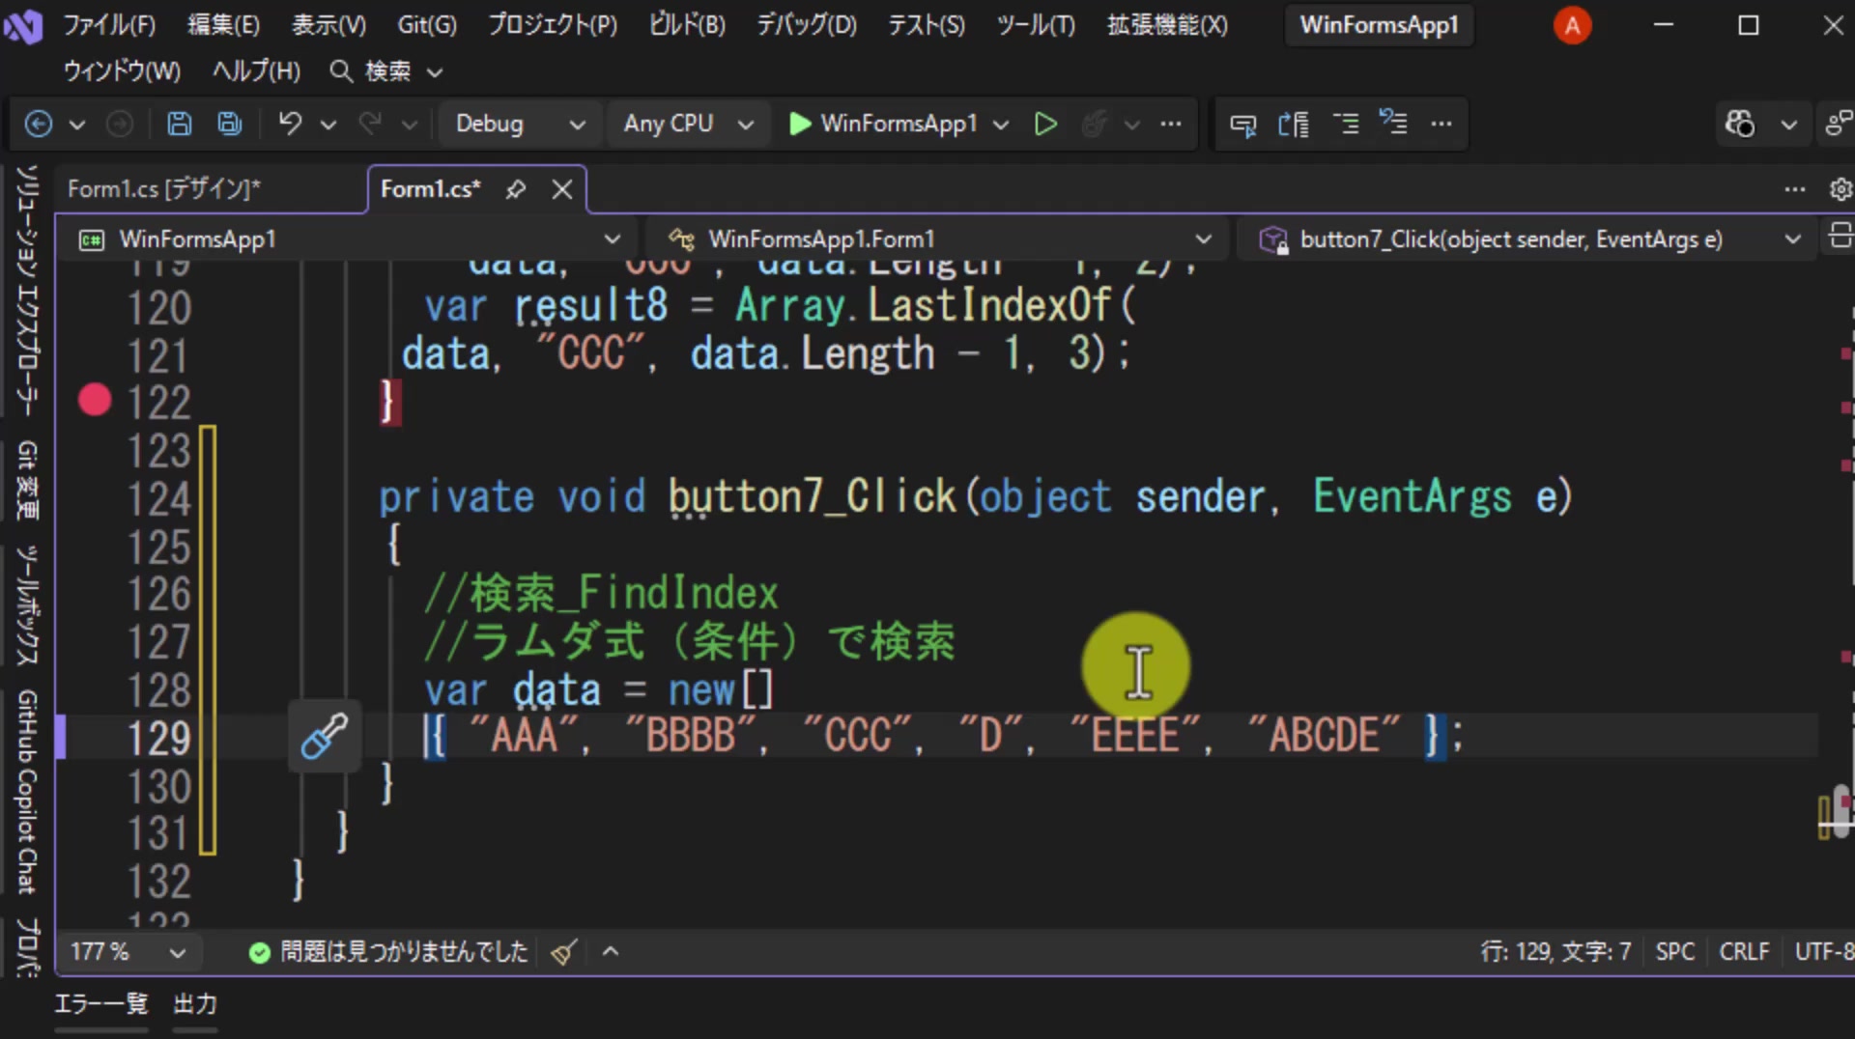Viewport: 1855px width, 1039px height.
Task: Open the GitHub Copilot Chat side tab
Action: (27, 792)
